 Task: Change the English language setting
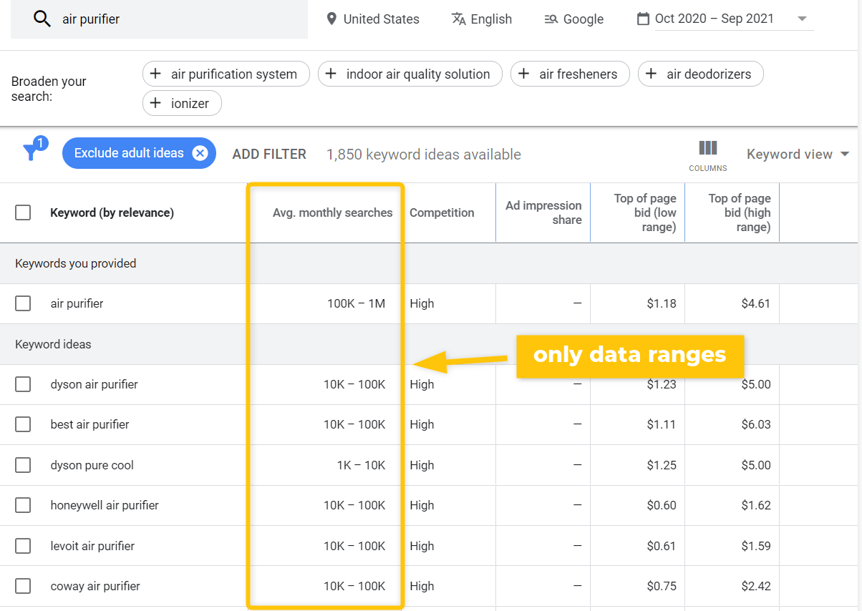[482, 19]
